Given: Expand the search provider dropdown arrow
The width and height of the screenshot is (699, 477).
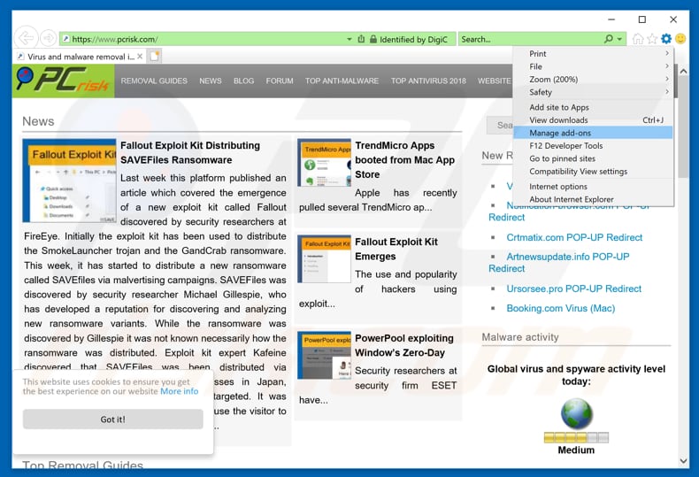Looking at the screenshot, I should [619, 39].
